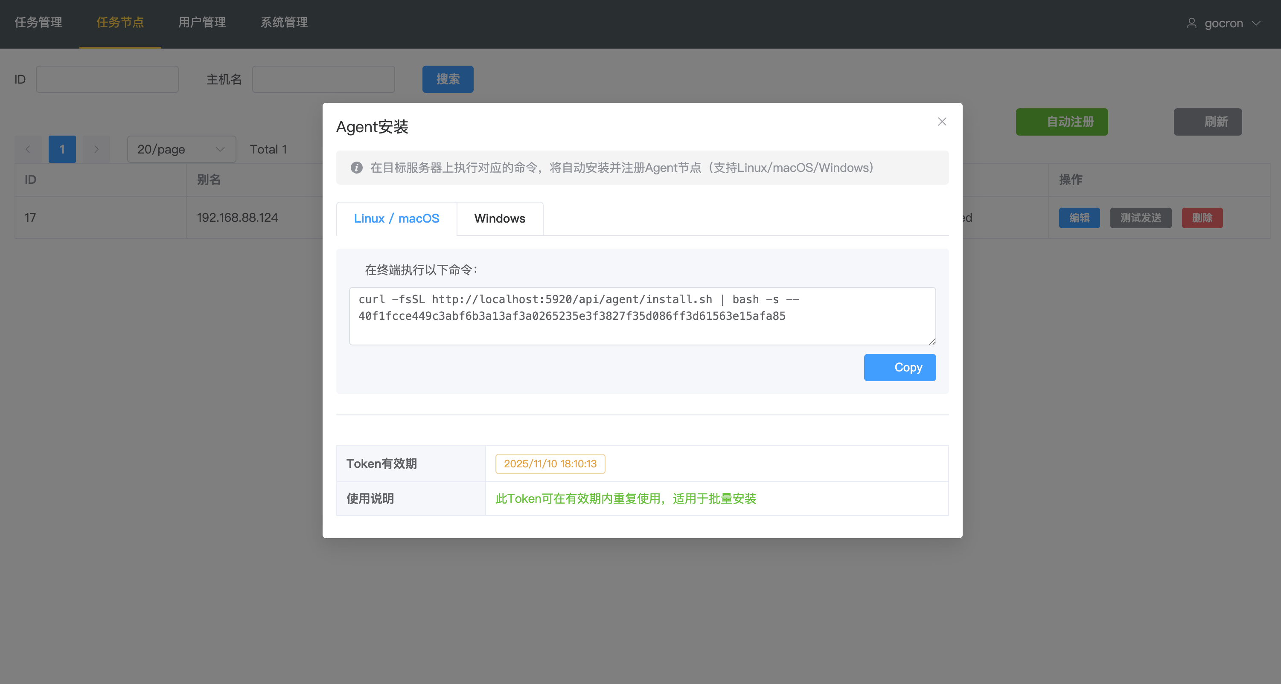
Task: Click the text 此Token可在有效期内重复使用
Action: click(578, 499)
